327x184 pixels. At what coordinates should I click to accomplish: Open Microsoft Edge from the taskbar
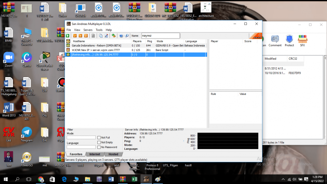point(64,179)
